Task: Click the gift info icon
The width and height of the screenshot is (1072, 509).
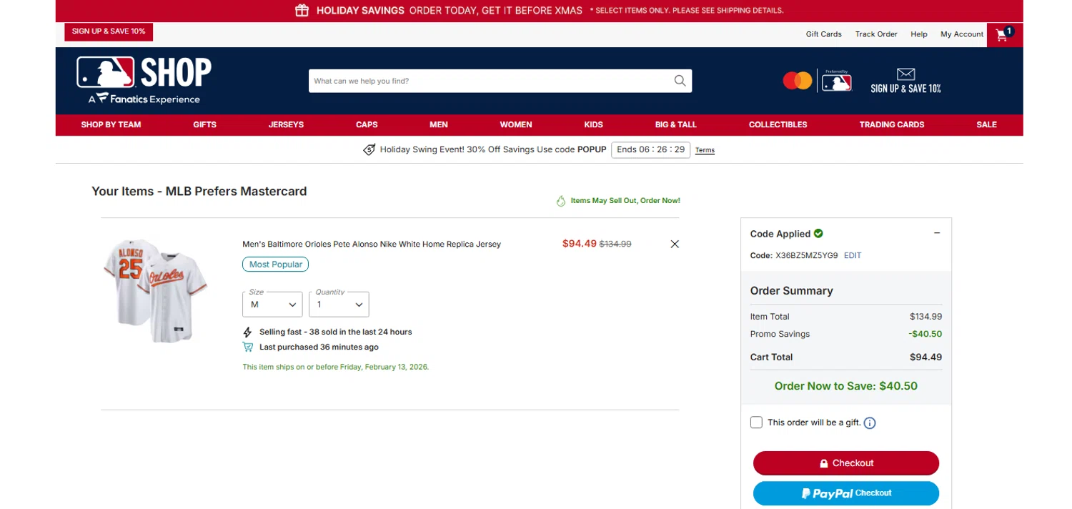Action: pyautogui.click(x=870, y=423)
